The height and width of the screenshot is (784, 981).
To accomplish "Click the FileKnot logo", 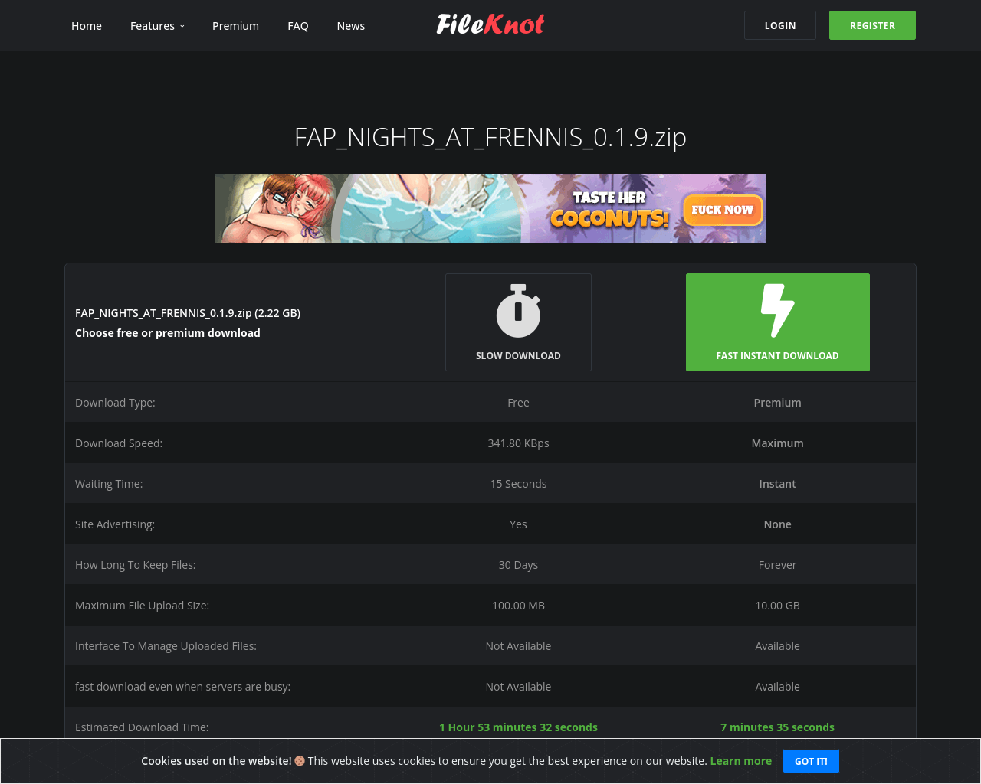I will tap(490, 24).
